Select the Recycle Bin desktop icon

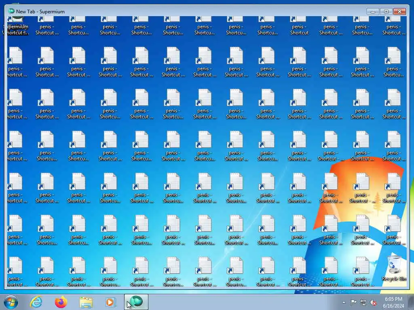[x=394, y=268]
